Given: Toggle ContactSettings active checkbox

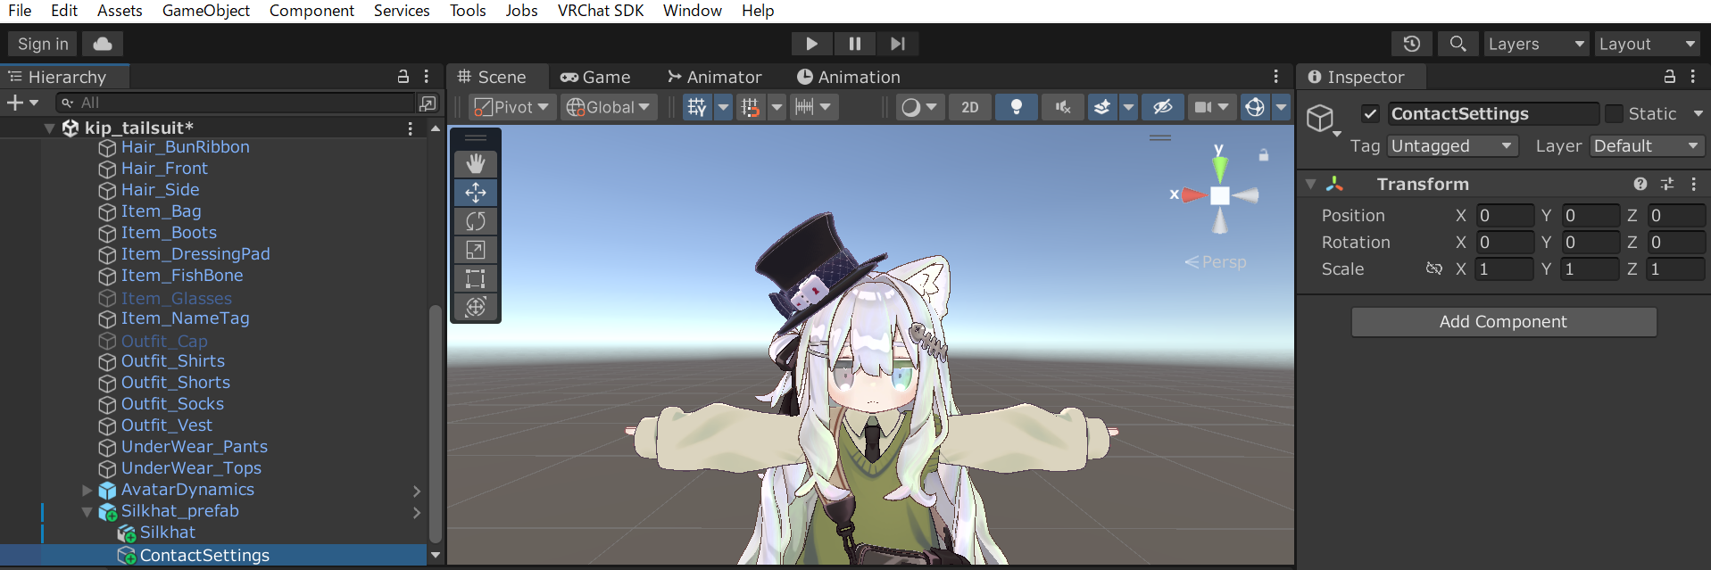Looking at the screenshot, I should click(x=1371, y=114).
